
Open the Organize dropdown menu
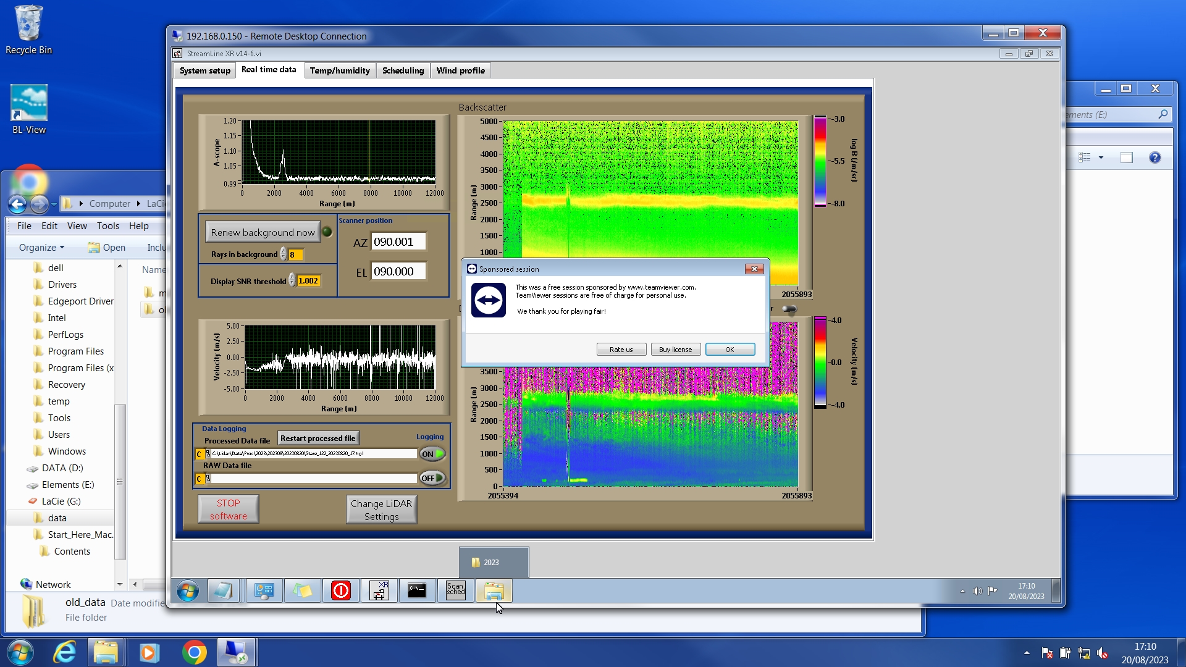[x=41, y=248]
